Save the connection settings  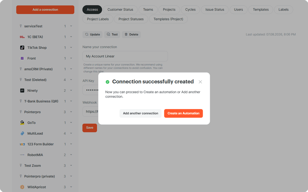click(x=90, y=128)
